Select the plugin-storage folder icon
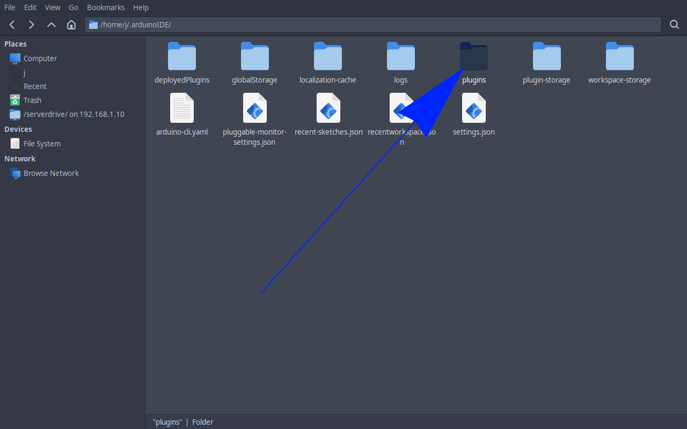The height and width of the screenshot is (429, 687). [x=547, y=56]
